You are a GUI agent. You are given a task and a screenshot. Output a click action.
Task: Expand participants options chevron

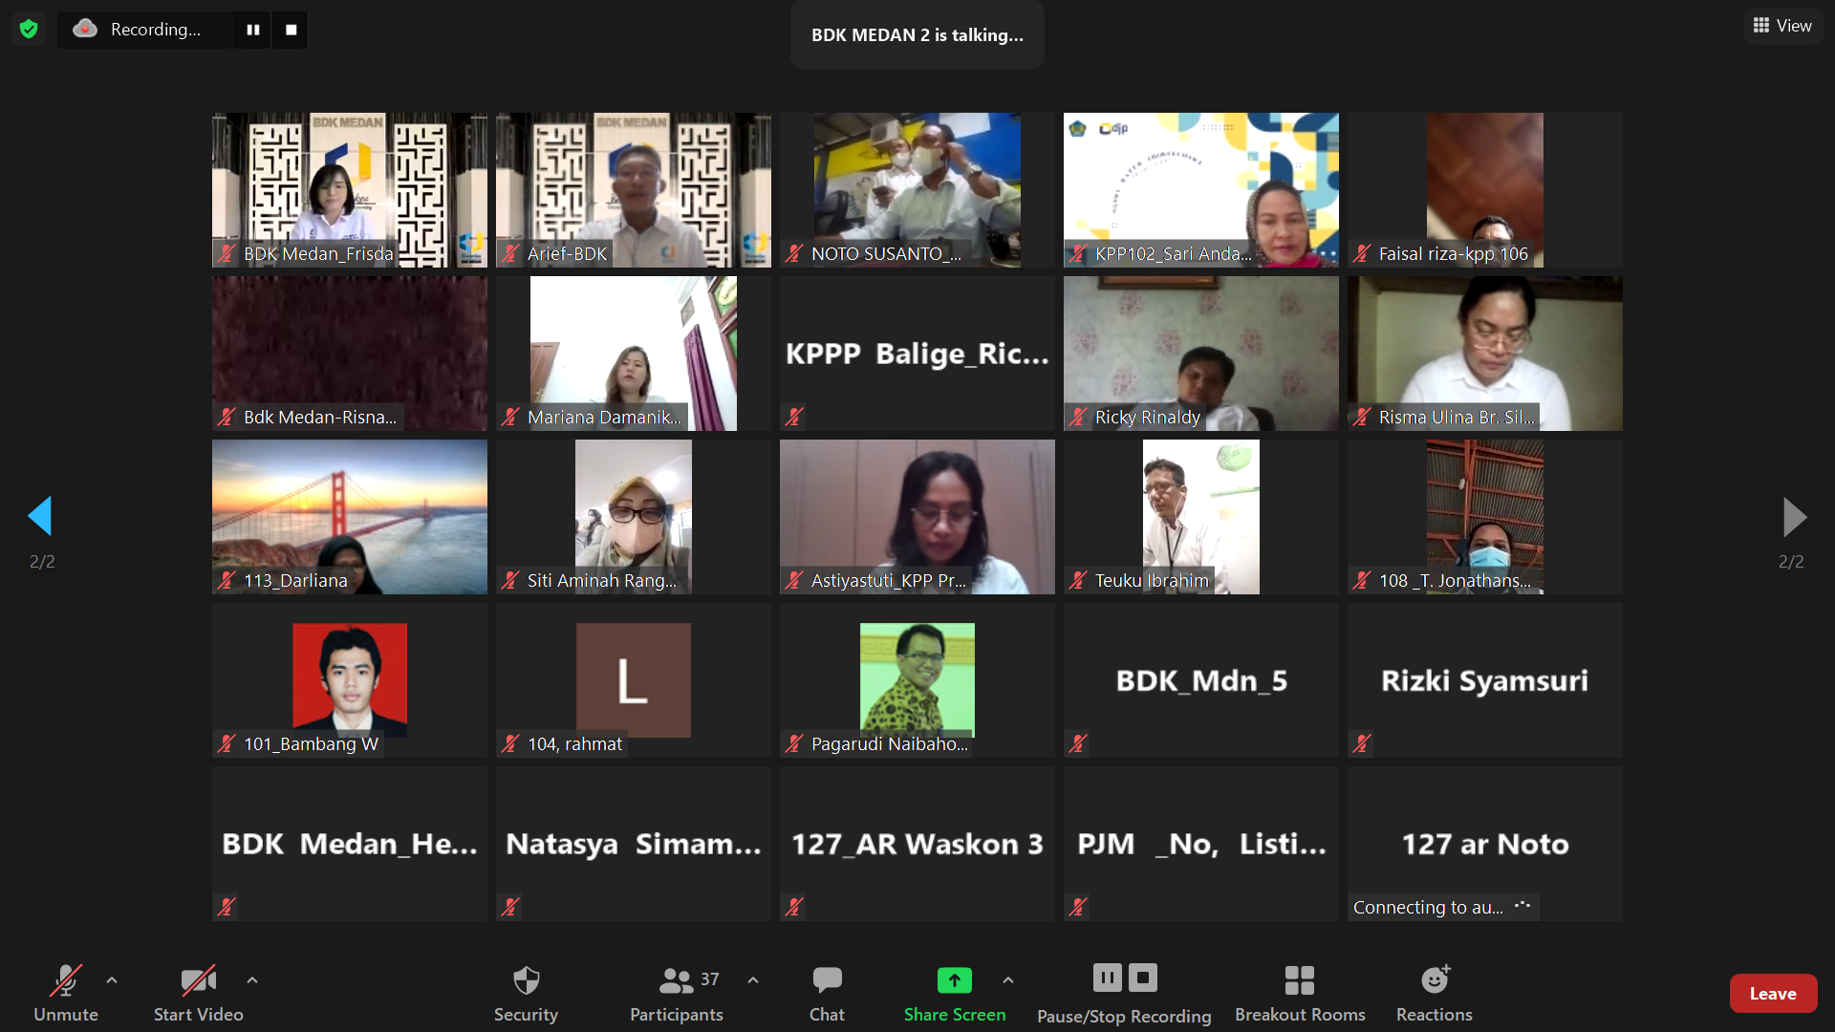753,979
